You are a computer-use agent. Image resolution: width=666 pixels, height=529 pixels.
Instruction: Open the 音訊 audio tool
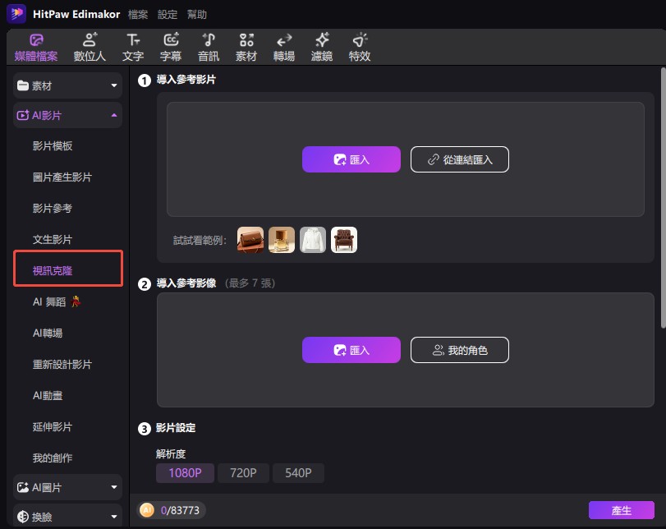click(x=209, y=47)
